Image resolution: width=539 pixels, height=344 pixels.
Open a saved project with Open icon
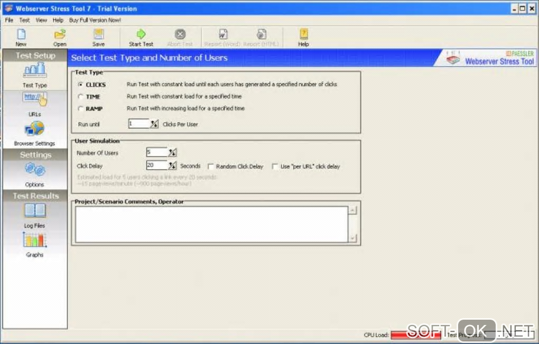tap(60, 34)
